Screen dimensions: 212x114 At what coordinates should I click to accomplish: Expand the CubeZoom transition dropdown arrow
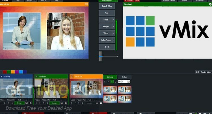[114, 40]
